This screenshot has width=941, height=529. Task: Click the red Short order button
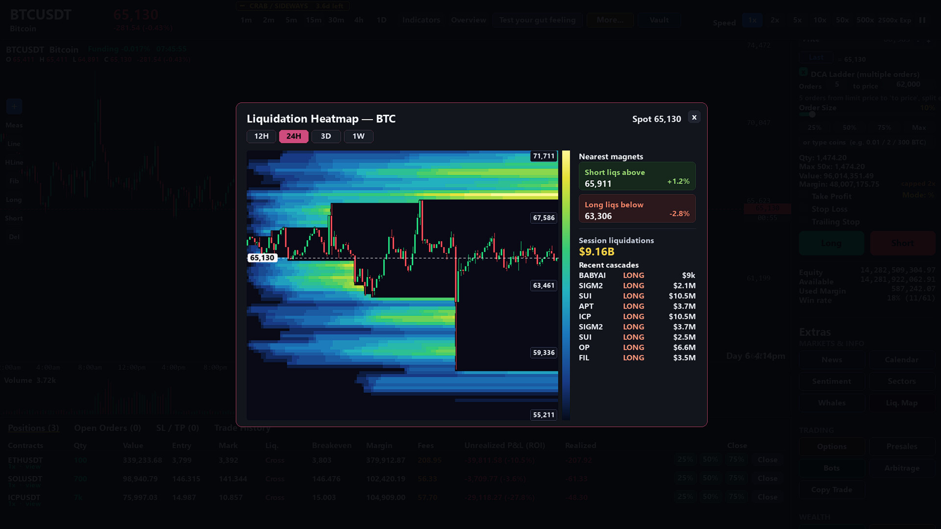pos(902,243)
